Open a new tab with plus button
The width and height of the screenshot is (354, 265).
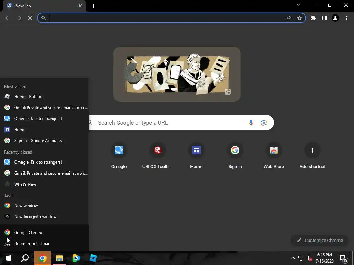[93, 6]
